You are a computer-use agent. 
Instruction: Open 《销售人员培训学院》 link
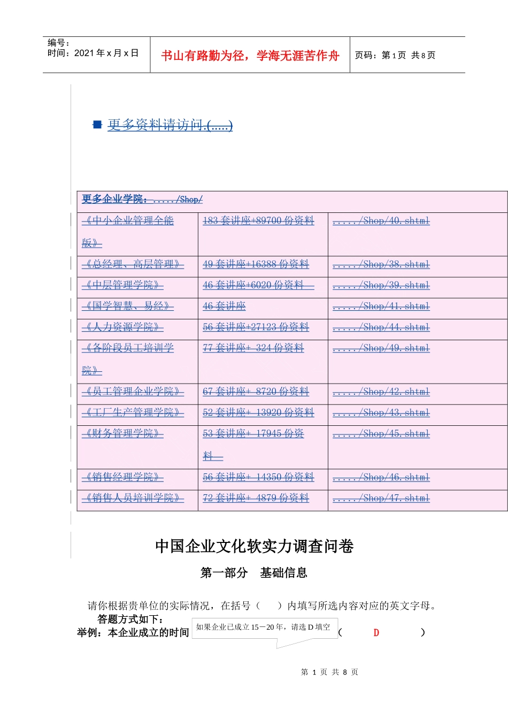click(133, 498)
